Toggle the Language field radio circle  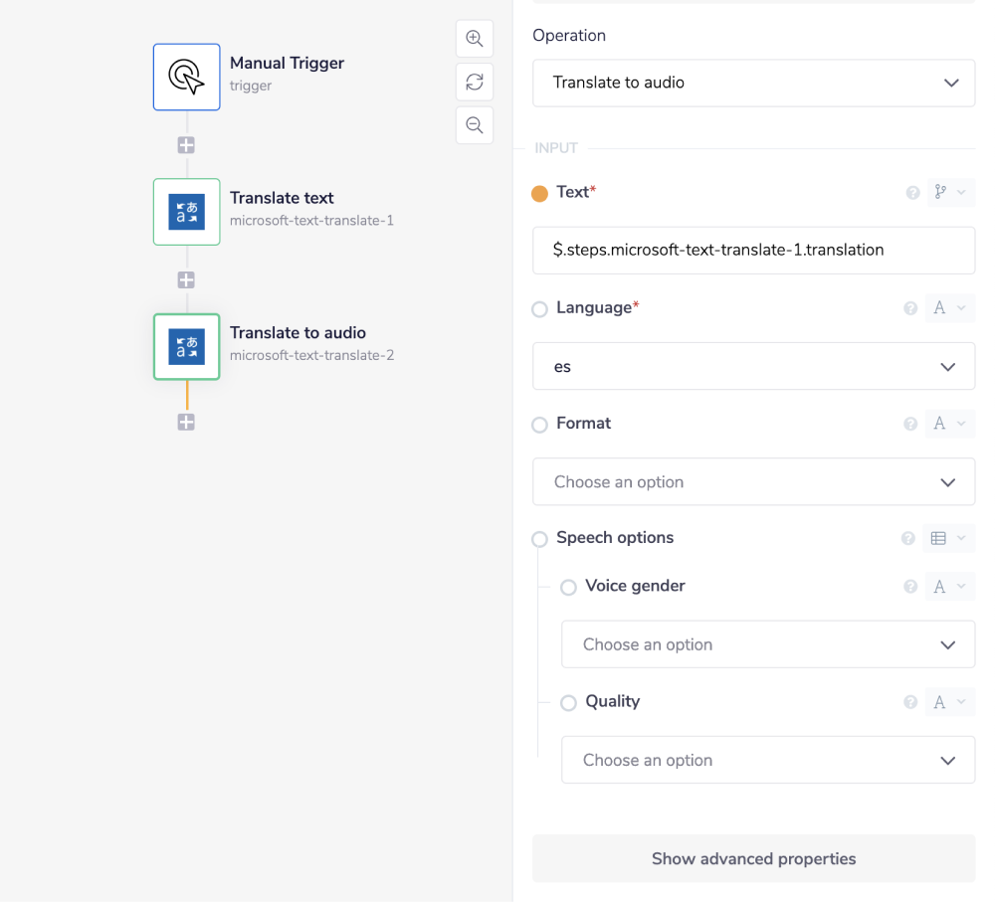click(x=539, y=309)
